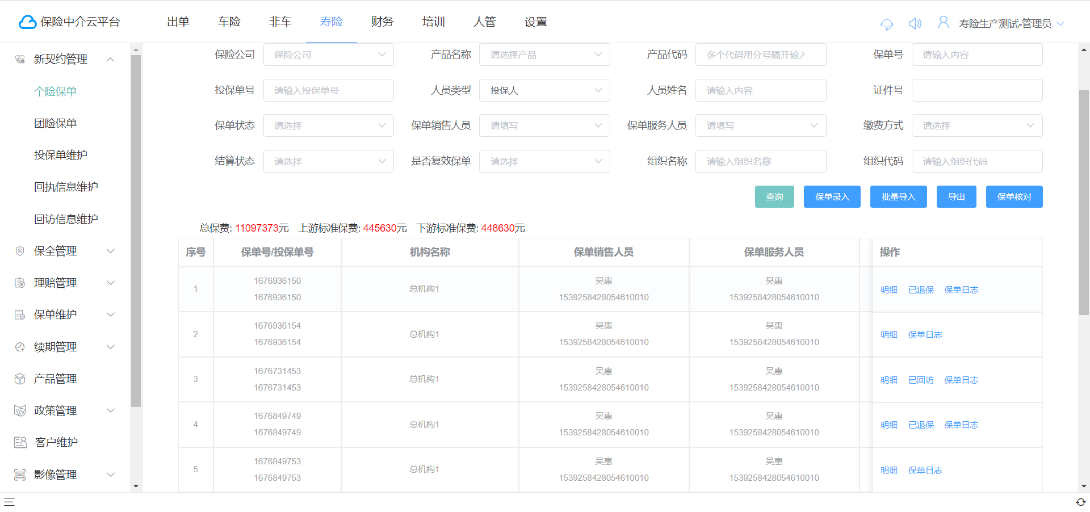Click the 影像管理 sidebar icon
1090x512 pixels.
click(x=20, y=475)
